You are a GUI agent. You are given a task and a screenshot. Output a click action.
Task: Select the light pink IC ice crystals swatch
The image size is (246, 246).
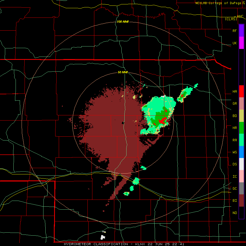pyautogui.click(x=241, y=176)
